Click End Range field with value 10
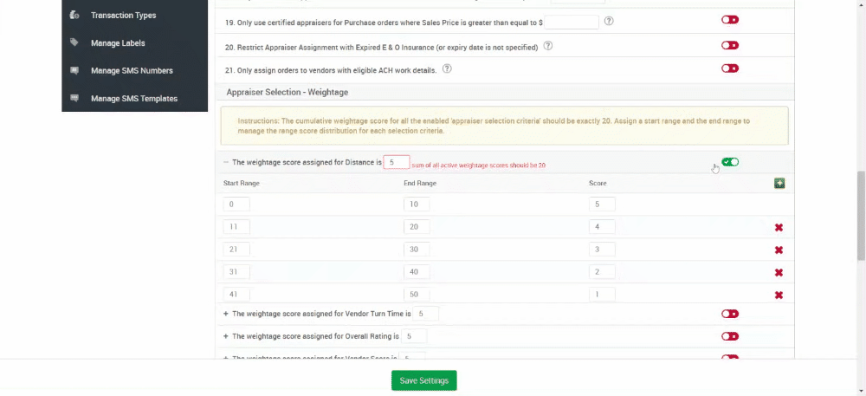Screen dimensions: 866x396 click(417, 204)
